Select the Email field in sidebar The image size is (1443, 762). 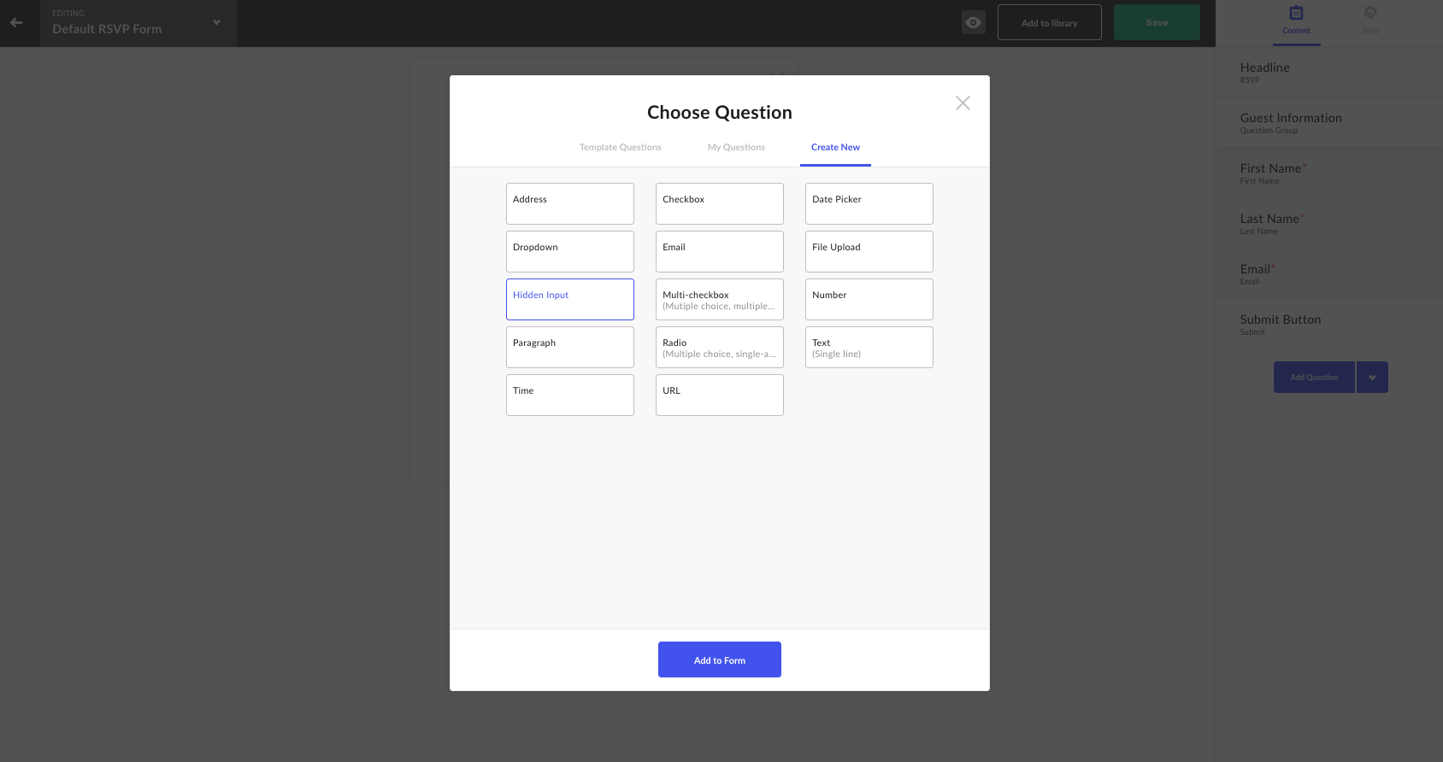coord(1329,274)
